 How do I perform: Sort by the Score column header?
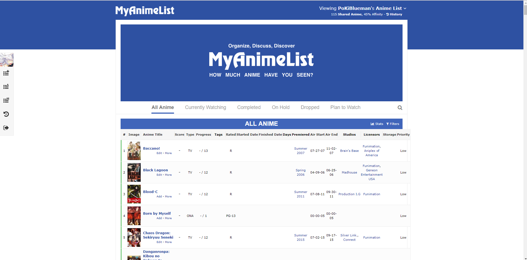(179, 135)
